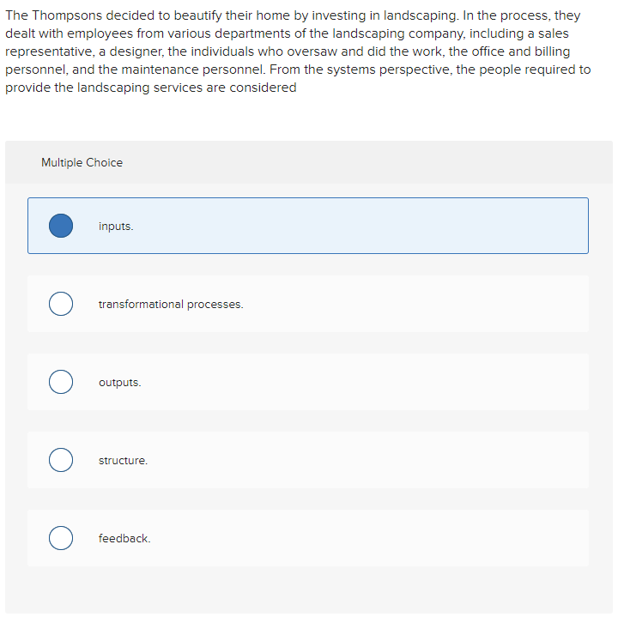Click the 'inputs.' answer text

click(x=116, y=227)
